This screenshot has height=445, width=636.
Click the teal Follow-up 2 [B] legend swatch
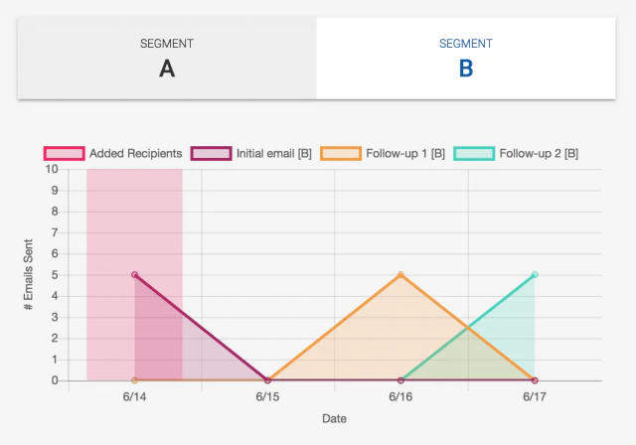tap(474, 154)
